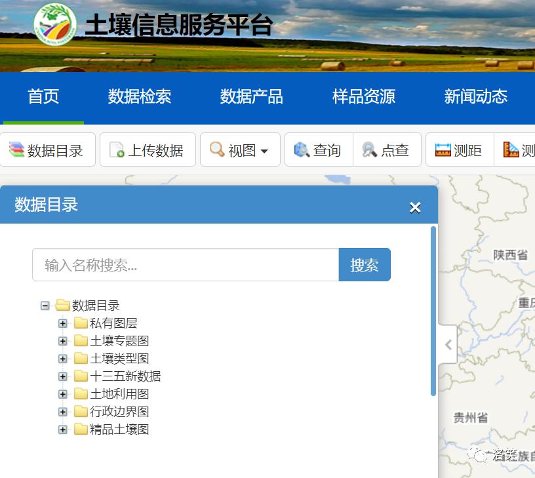Screen dimensions: 535x478
Task: Collapse the 数据目录 root node
Action: tap(45, 305)
